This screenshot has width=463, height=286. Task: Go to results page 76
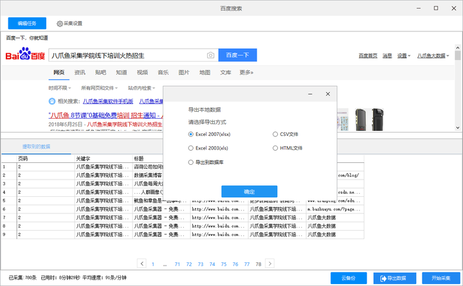coord(235,264)
